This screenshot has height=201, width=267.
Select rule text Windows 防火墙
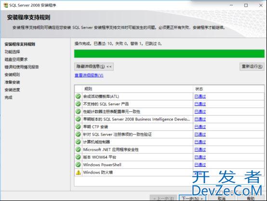(98, 173)
